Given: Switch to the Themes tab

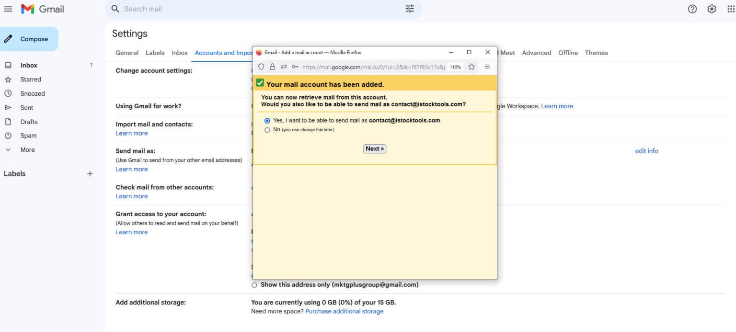Looking at the screenshot, I should point(596,53).
